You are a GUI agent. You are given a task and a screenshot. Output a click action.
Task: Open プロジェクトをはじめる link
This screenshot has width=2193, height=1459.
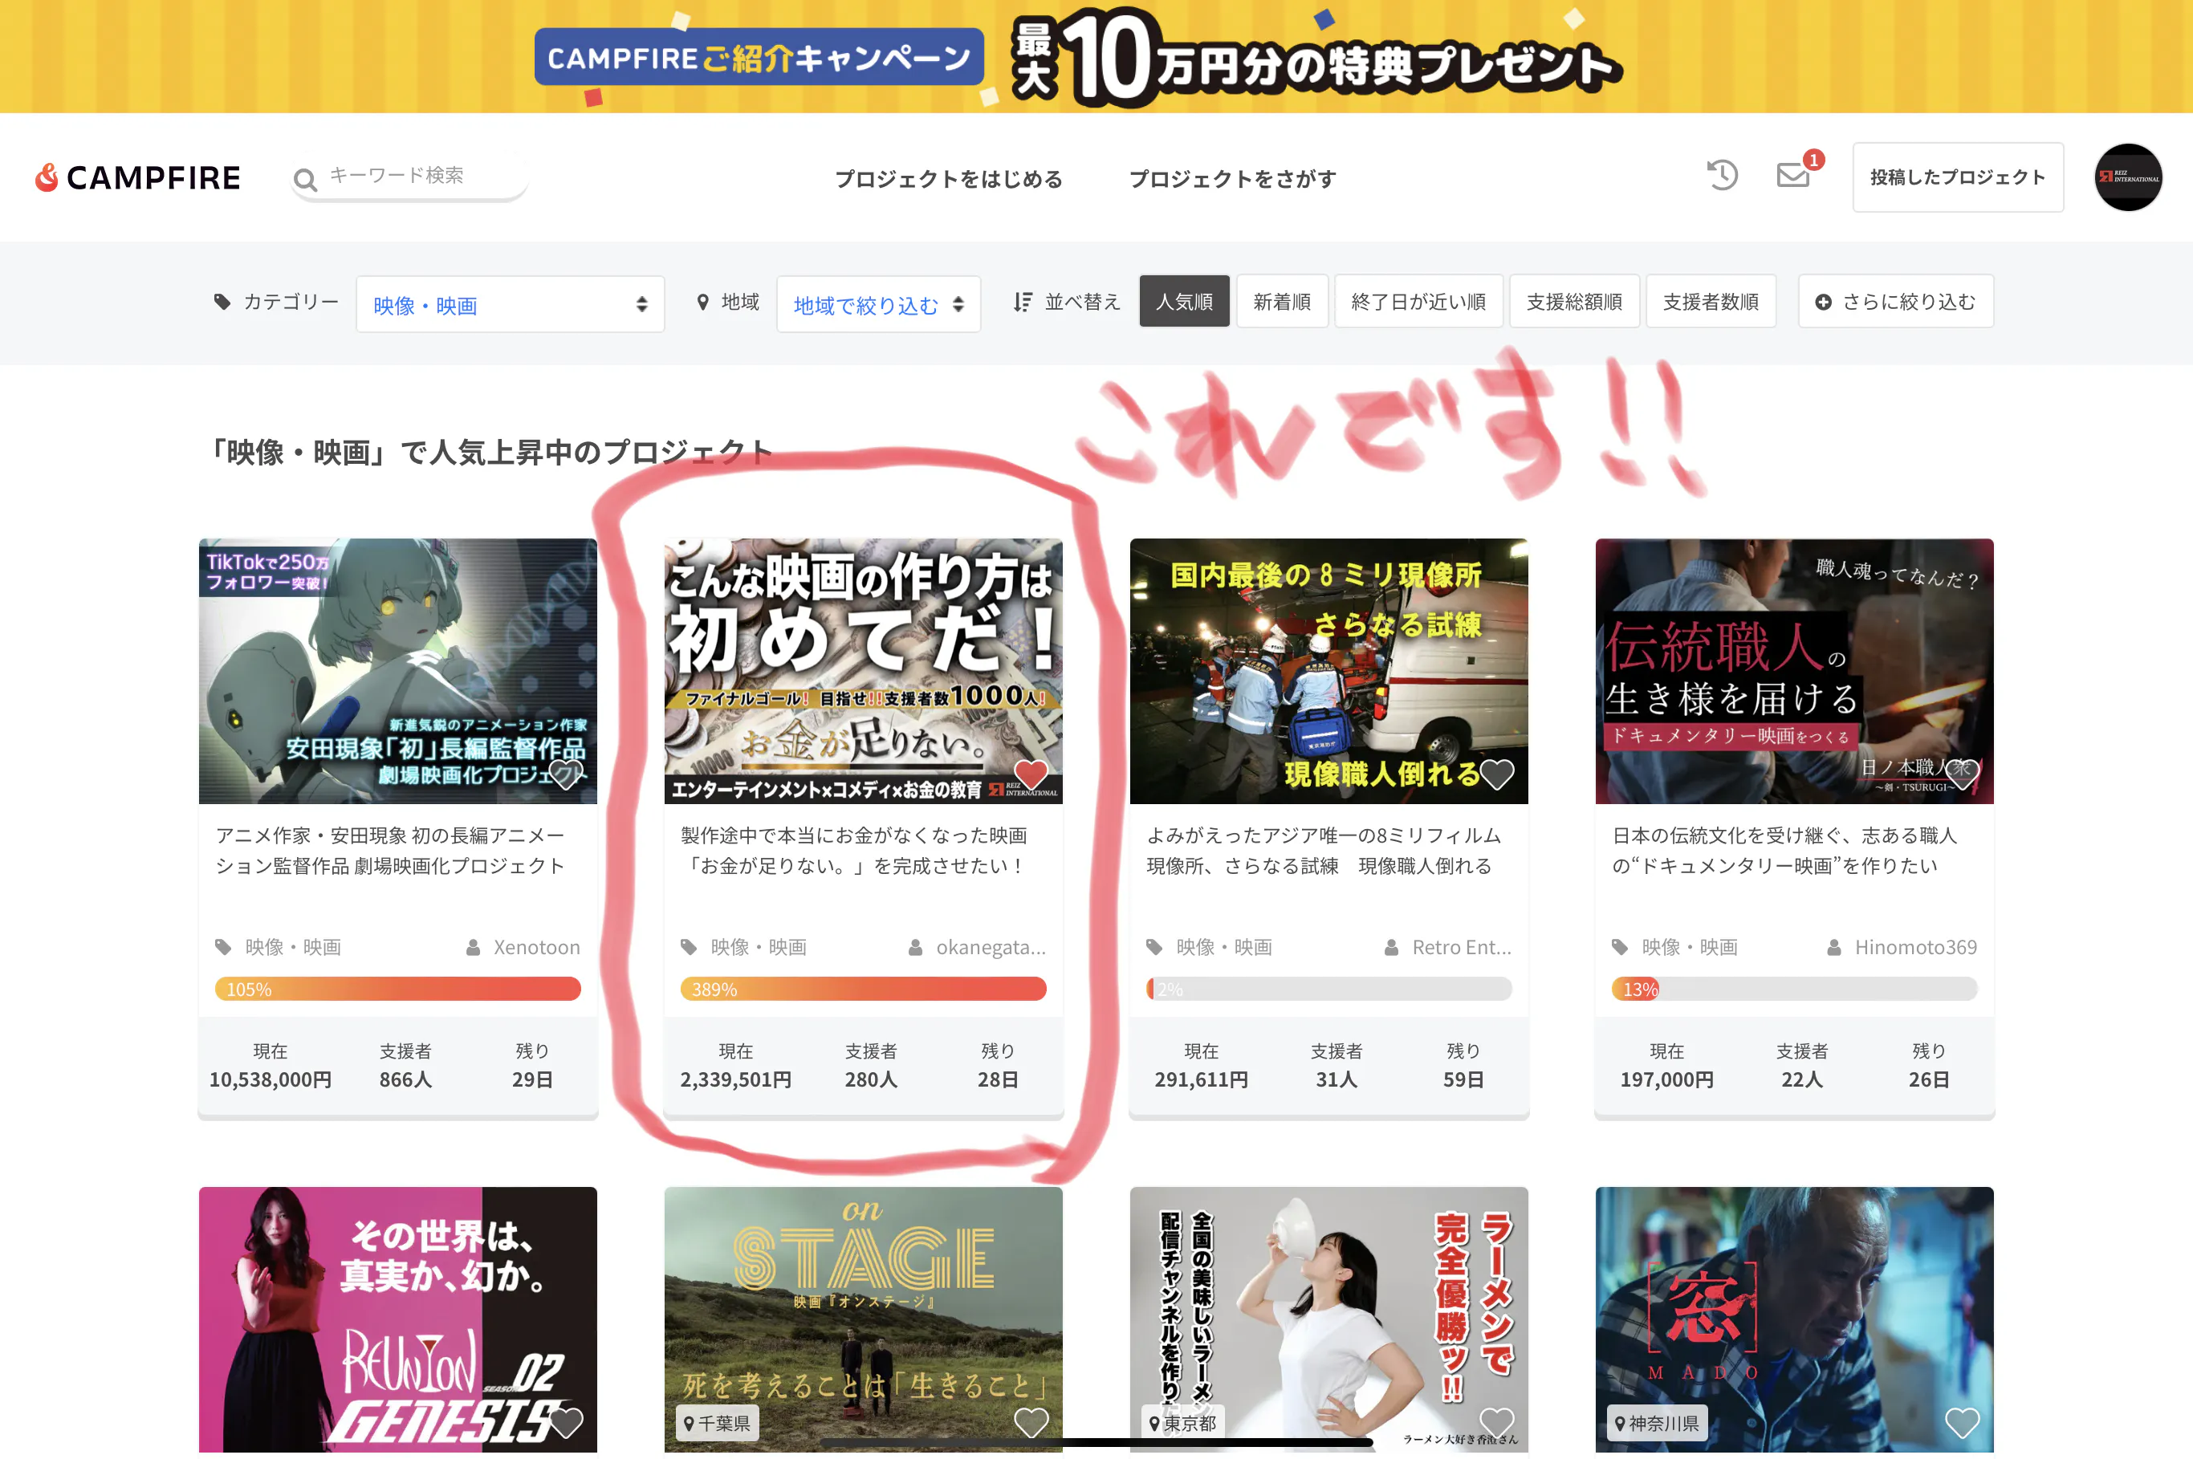point(948,179)
